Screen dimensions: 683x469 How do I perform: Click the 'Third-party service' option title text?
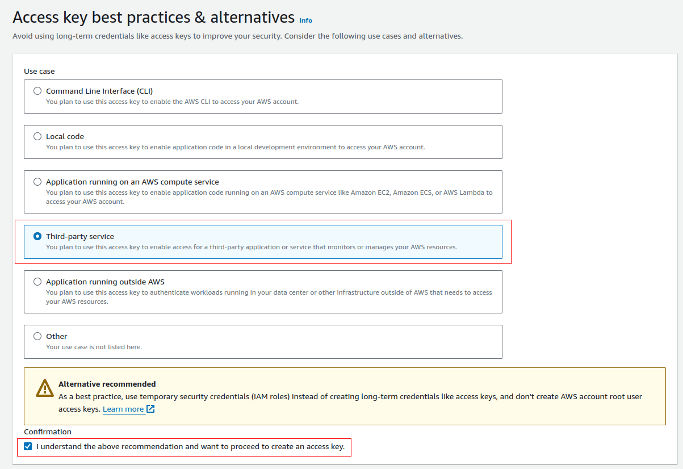point(80,236)
